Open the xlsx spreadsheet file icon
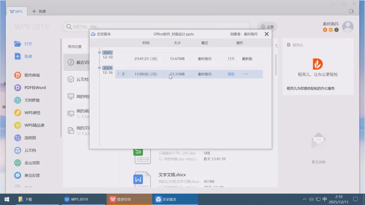Viewport: 365px width, 205px height. tap(142, 156)
